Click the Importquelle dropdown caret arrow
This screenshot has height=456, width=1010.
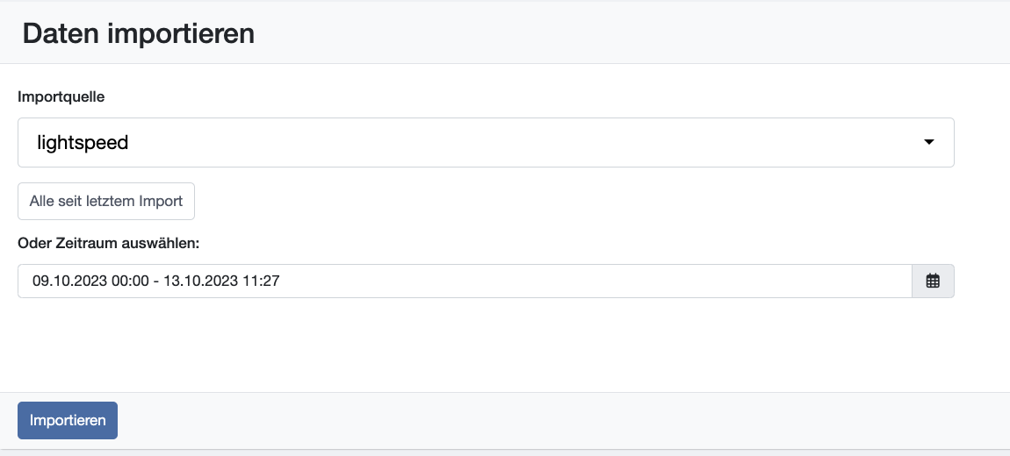coord(929,142)
